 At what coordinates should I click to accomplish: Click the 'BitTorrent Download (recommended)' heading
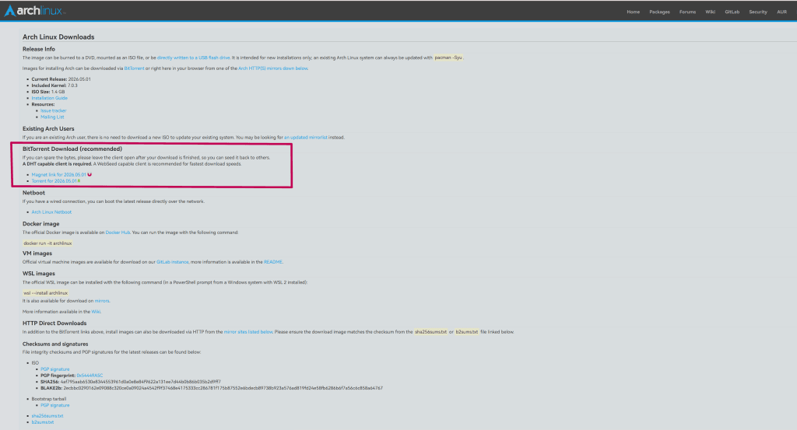(72, 149)
